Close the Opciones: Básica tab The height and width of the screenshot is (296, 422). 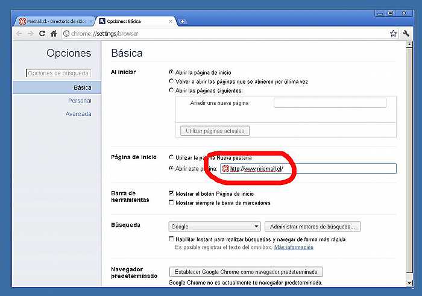click(171, 21)
